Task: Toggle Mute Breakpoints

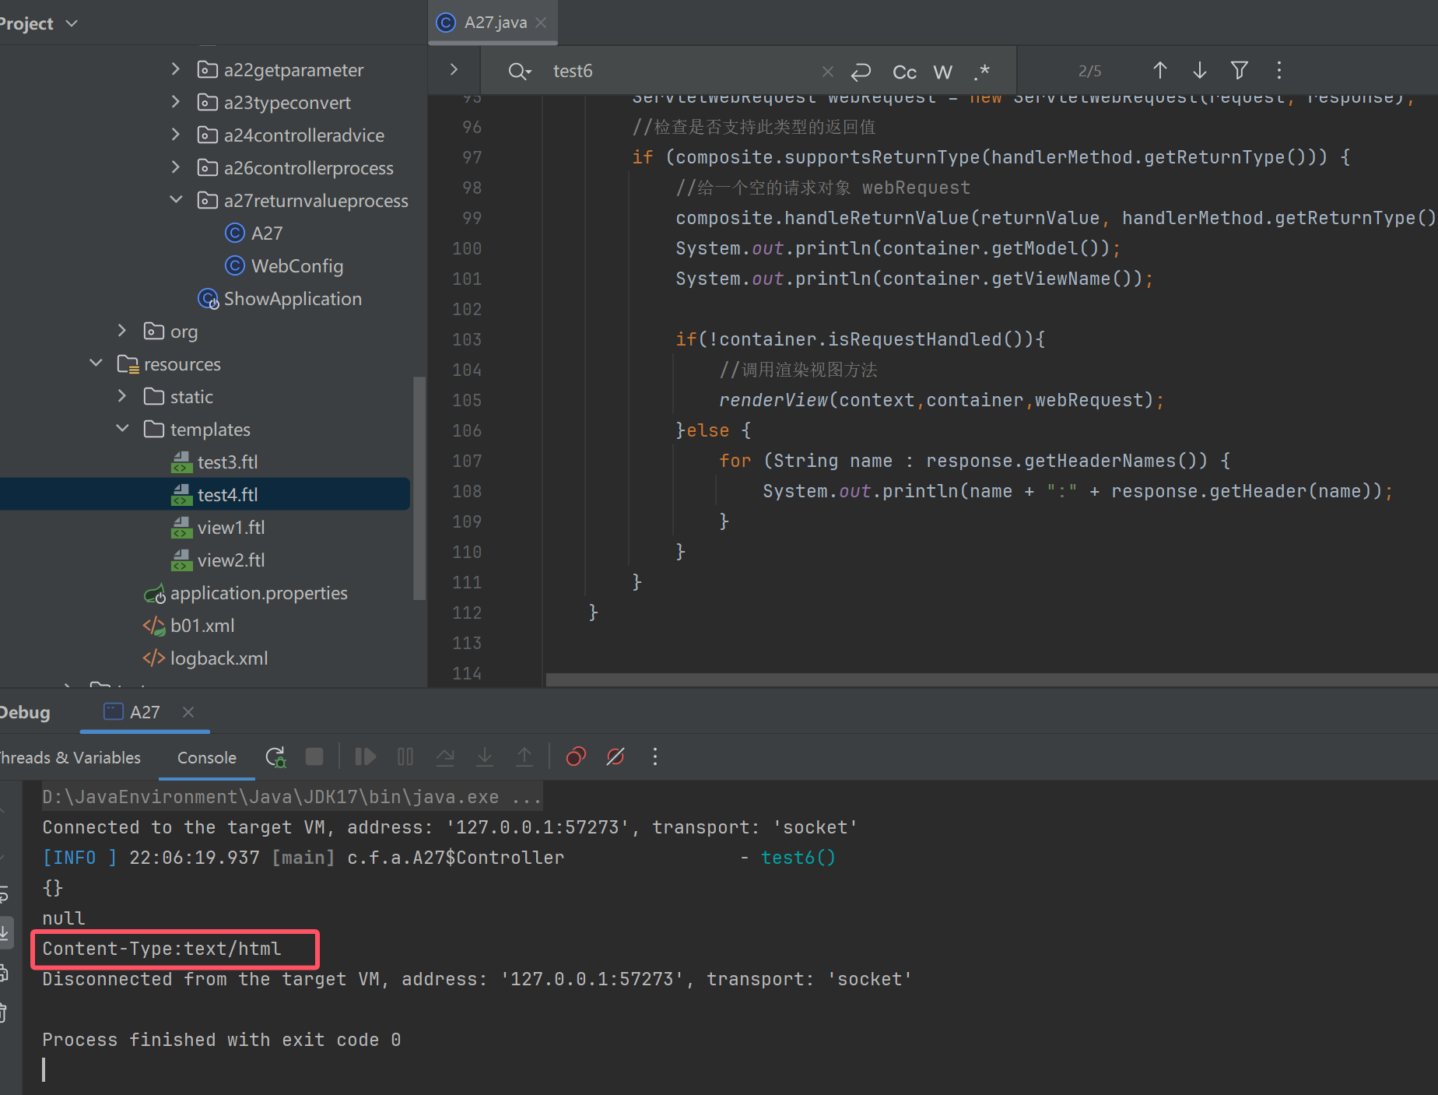Action: [x=616, y=756]
